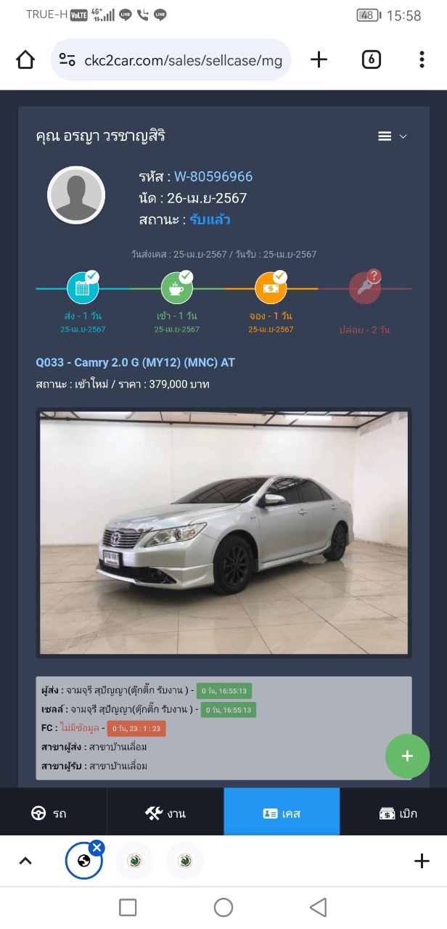Tap the customer profile avatar
Screen dimensions: 447x929
pos(76,195)
